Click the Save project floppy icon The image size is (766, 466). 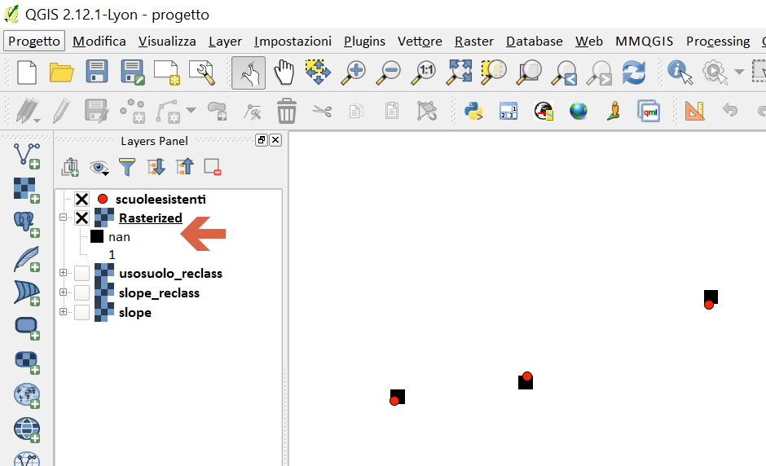click(97, 72)
